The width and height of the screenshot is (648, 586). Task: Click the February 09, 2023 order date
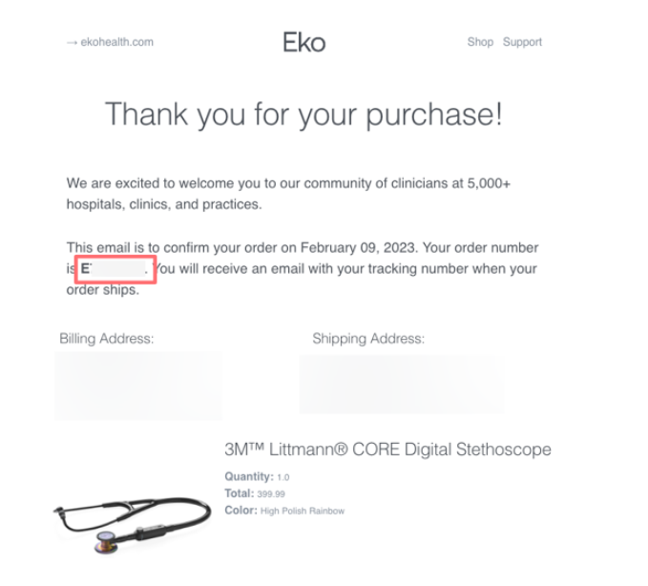coord(358,247)
